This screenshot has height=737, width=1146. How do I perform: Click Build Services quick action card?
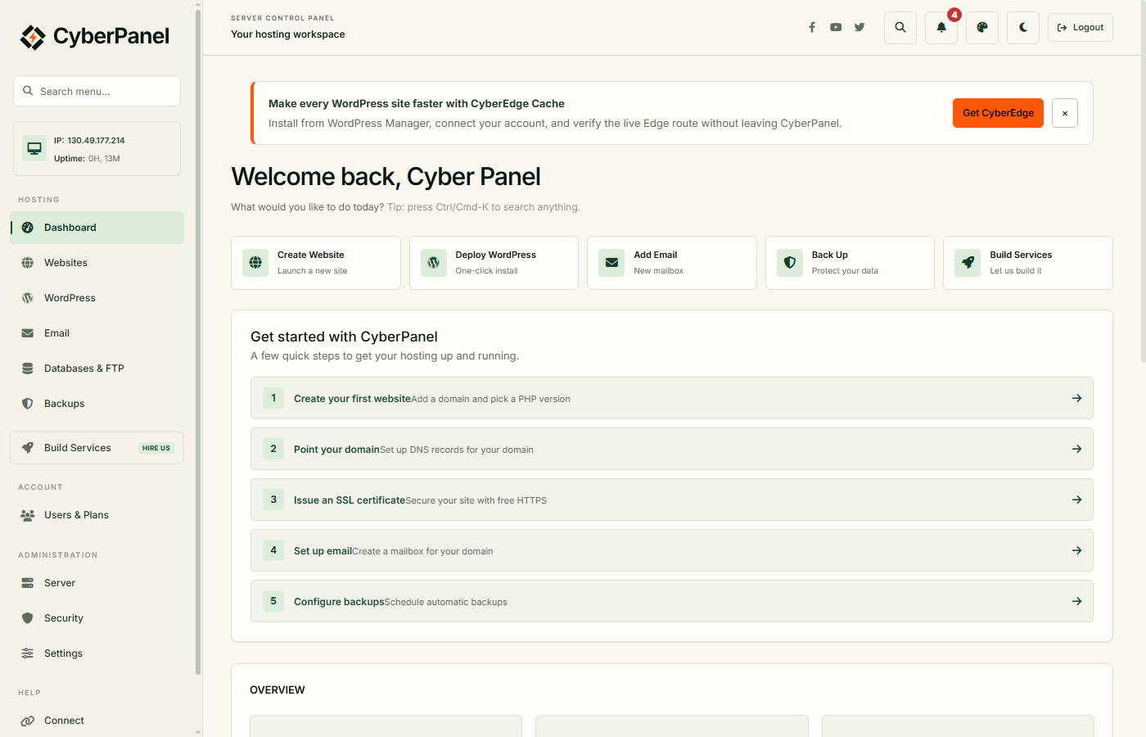point(1028,263)
